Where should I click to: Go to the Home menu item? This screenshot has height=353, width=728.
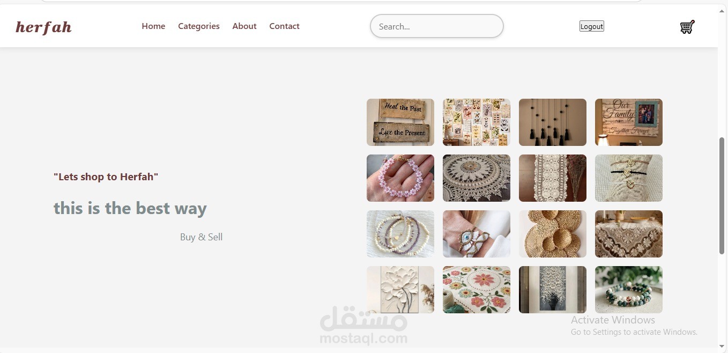pos(153,26)
